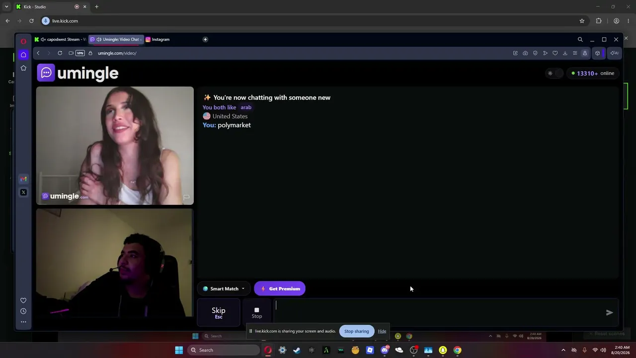Open site security lock info for umingle
This screenshot has width=636, height=358.
(x=90, y=53)
